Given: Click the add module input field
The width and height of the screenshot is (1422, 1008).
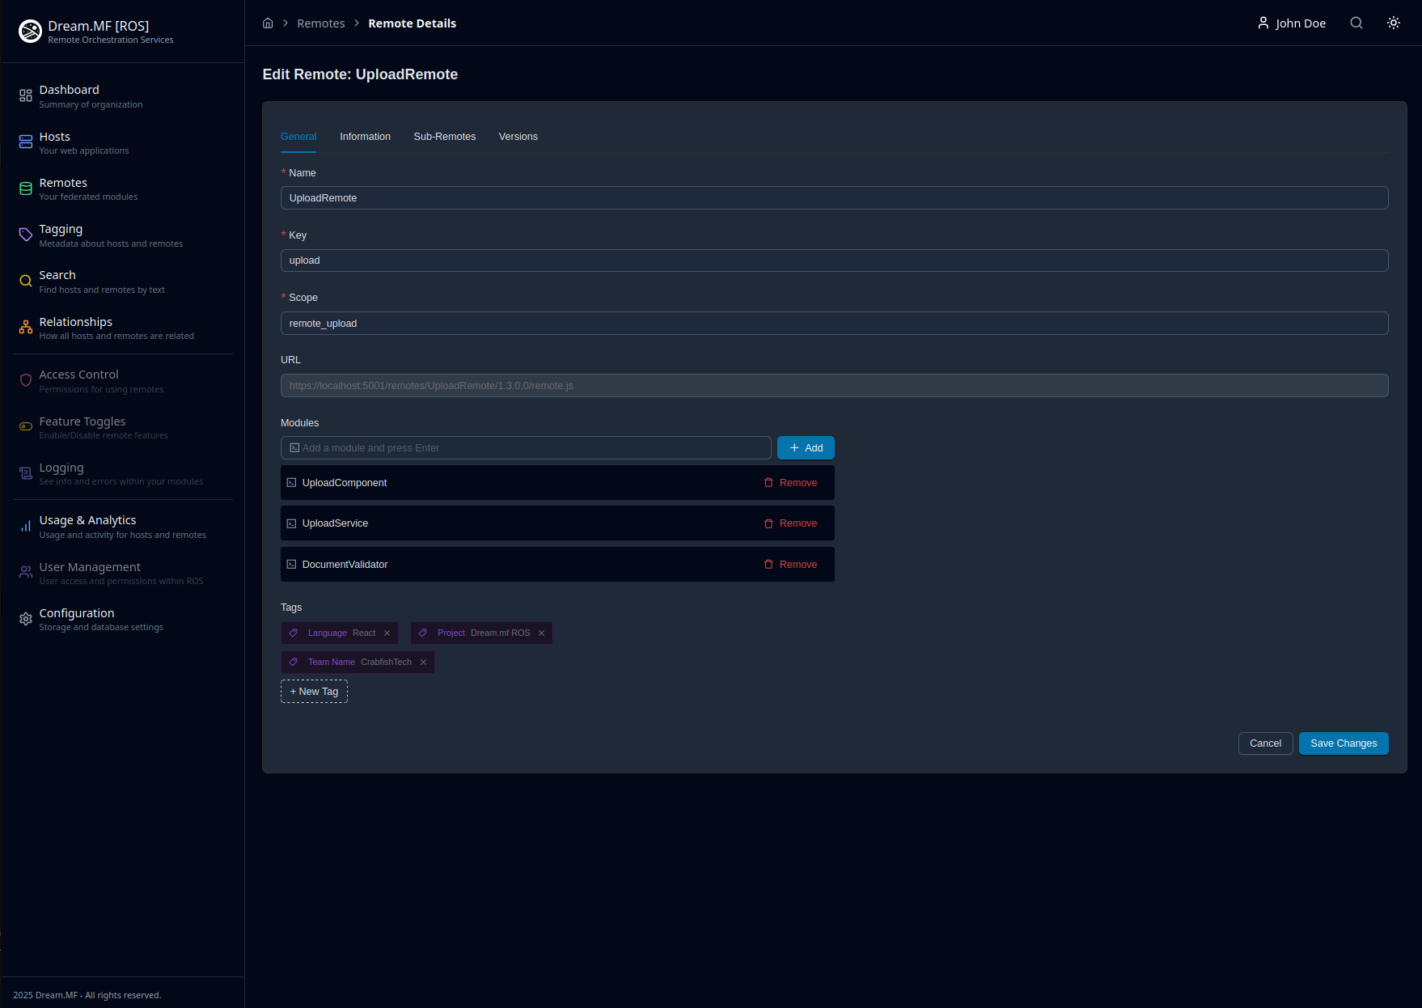Looking at the screenshot, I should pyautogui.click(x=526, y=448).
